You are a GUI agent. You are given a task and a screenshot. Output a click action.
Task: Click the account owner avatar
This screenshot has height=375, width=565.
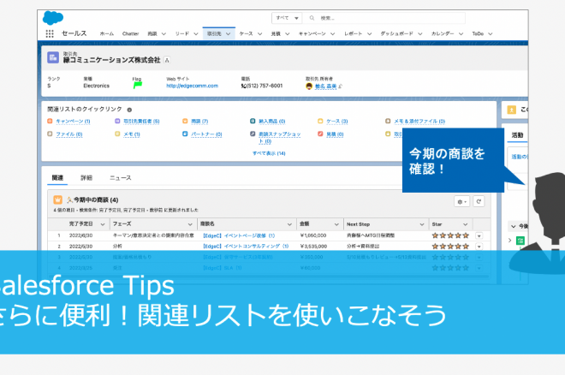309,86
